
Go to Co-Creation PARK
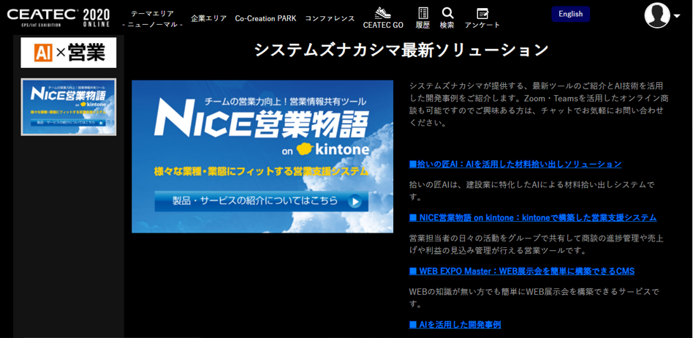pos(265,18)
